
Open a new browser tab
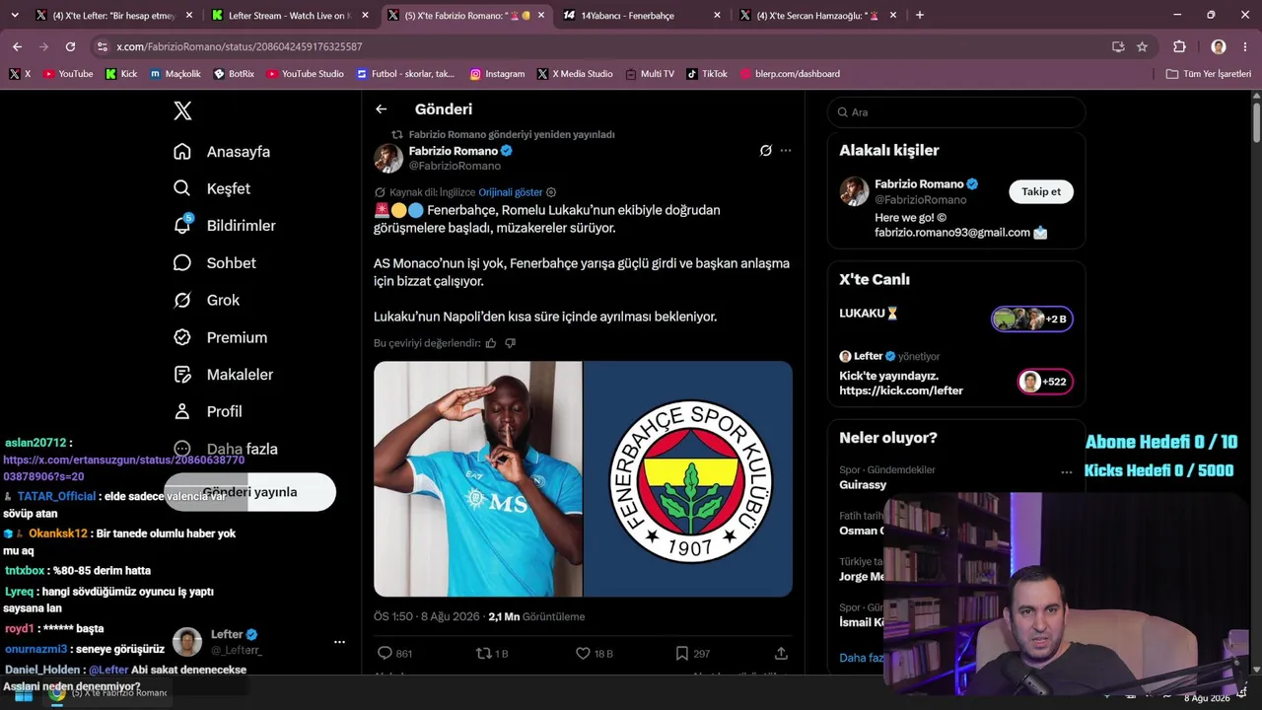click(x=920, y=15)
